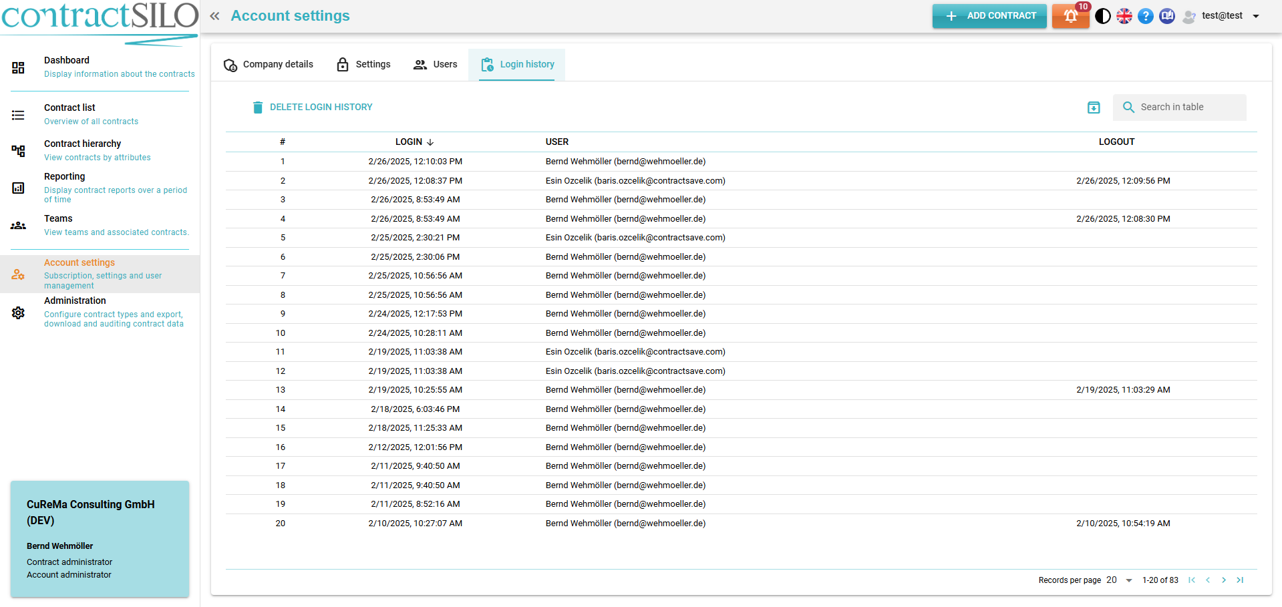The width and height of the screenshot is (1282, 607).
Task: Toggle dark/light contrast mode
Action: (1103, 16)
